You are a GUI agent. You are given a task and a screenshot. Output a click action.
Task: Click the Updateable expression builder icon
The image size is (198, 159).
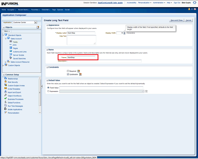point(80,74)
